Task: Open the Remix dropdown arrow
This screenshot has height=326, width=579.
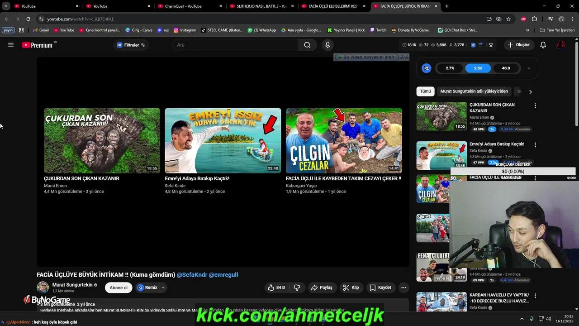Action: [163, 288]
